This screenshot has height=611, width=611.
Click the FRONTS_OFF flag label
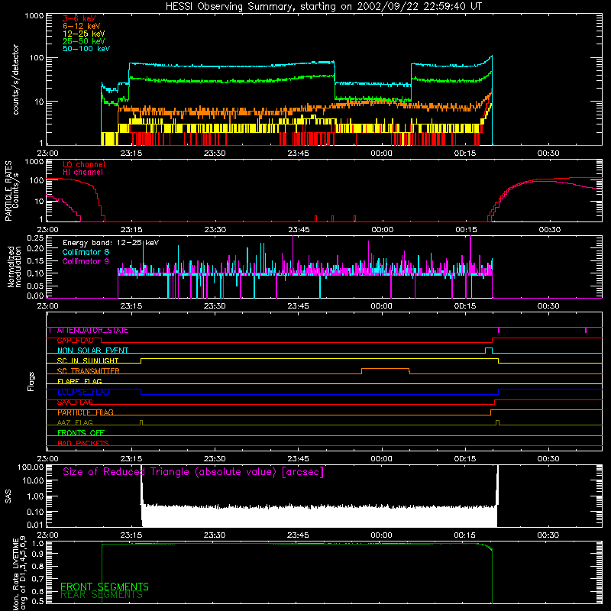point(81,433)
